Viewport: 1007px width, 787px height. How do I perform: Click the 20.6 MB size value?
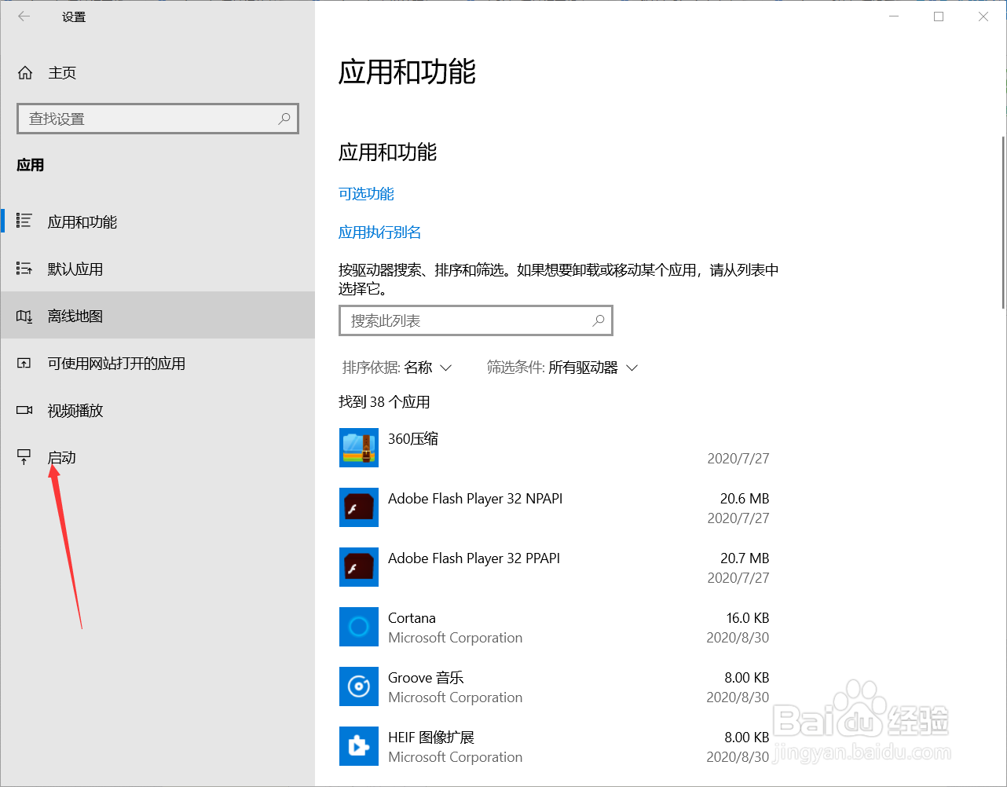745,499
